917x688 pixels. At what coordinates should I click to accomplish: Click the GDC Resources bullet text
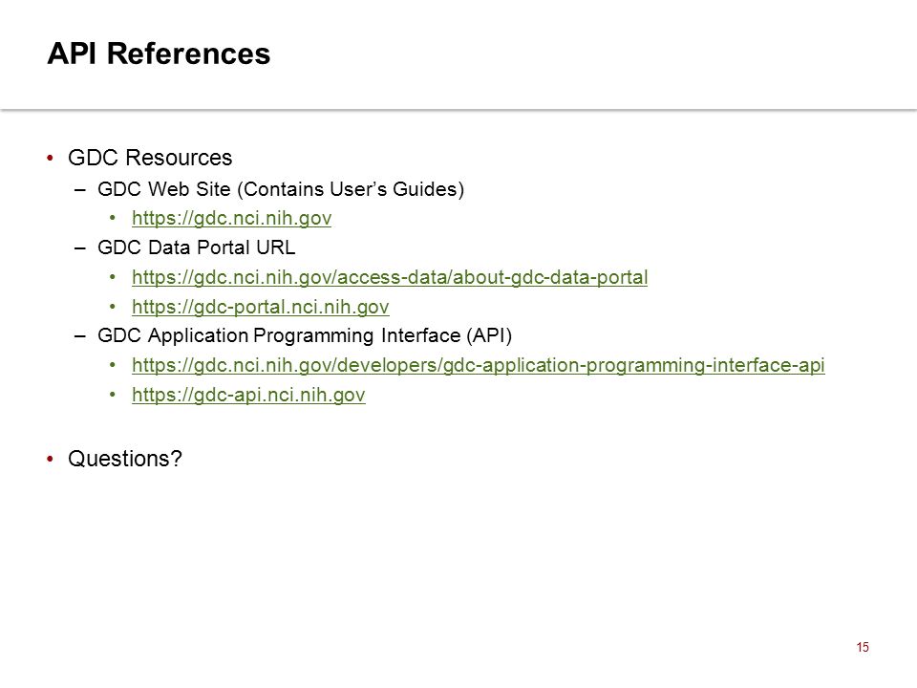click(x=150, y=158)
